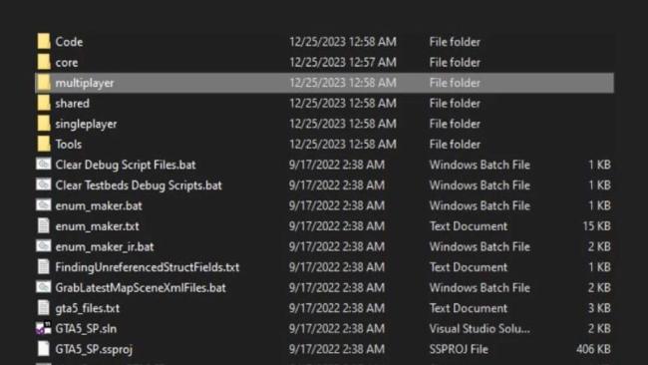This screenshot has height=365, width=648.
Task: Select the core folder icon
Action: coord(44,62)
